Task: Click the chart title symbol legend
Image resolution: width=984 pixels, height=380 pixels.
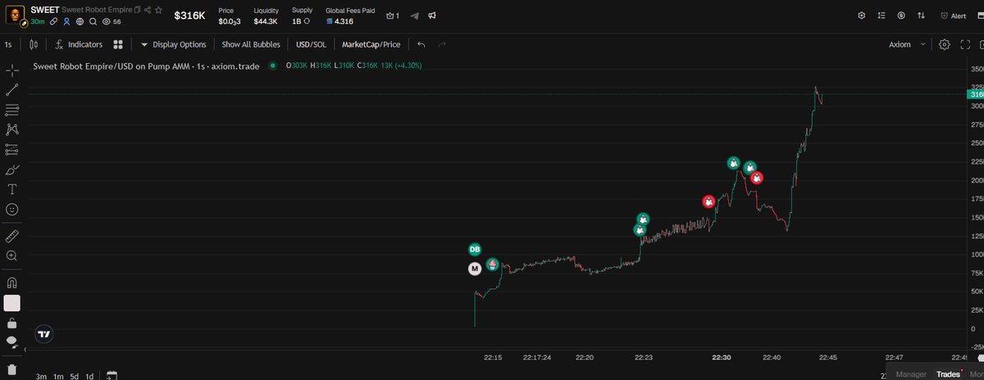Action: pyautogui.click(x=146, y=66)
